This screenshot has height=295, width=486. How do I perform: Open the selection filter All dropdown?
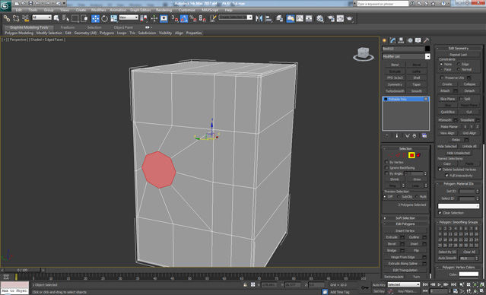click(42, 17)
